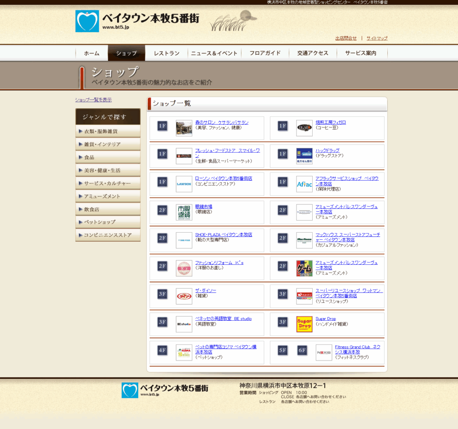Image resolution: width=458 pixels, height=429 pixels.
Task: Select the BE studio logo icon
Action: (x=184, y=324)
